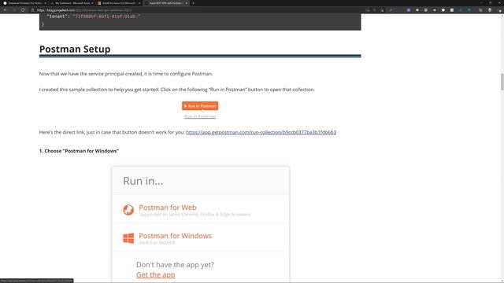
Task: View site info lock icon
Action: click(32, 10)
